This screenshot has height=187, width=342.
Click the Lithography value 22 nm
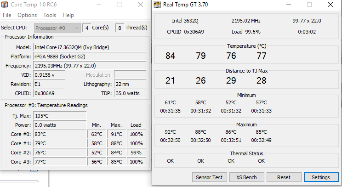(130, 84)
